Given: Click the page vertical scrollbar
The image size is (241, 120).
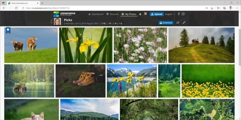Looking at the screenshot, I should [240, 46].
